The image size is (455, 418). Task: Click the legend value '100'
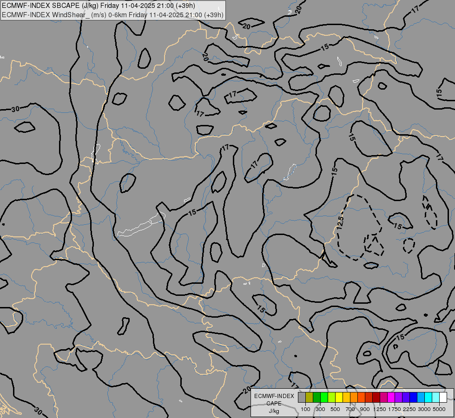[x=305, y=409]
